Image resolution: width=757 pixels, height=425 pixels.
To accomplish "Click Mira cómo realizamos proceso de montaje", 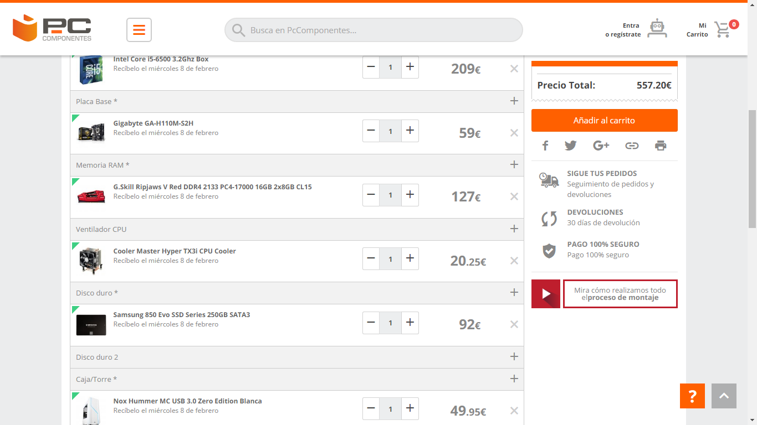I will click(x=620, y=294).
